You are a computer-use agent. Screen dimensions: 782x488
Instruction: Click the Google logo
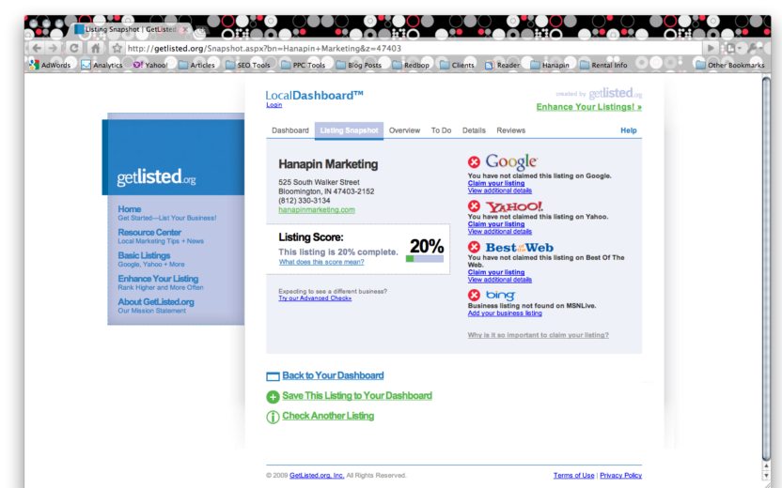click(x=511, y=161)
